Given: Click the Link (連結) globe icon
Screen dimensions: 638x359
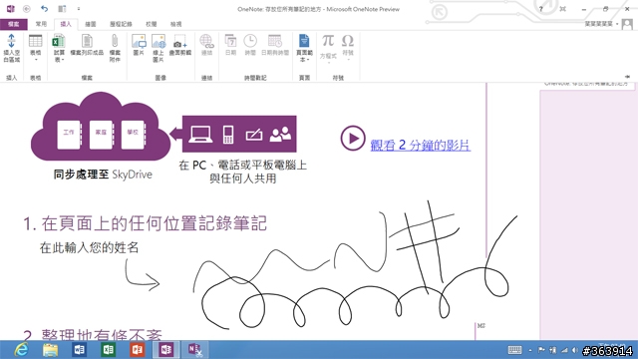Looking at the screenshot, I should 206,41.
